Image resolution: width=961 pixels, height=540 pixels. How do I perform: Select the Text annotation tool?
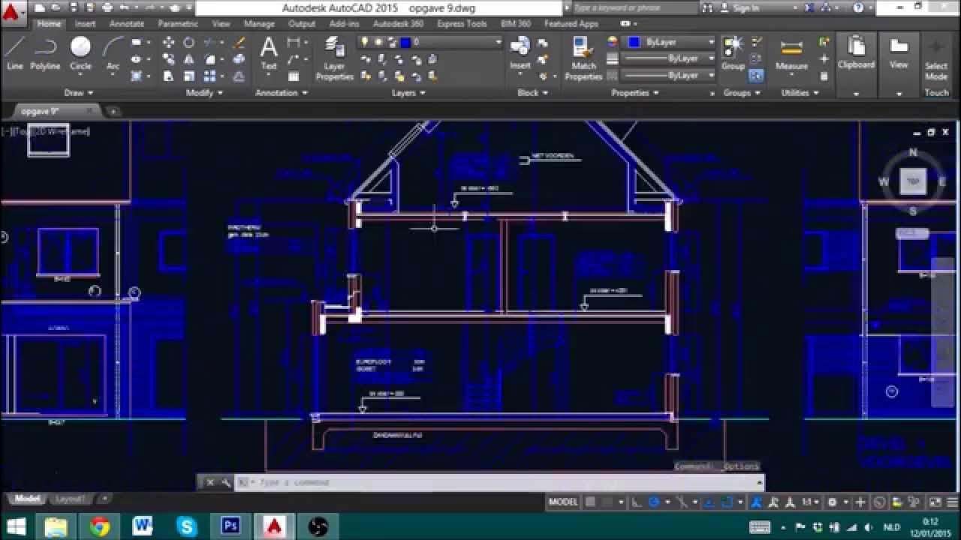(269, 54)
